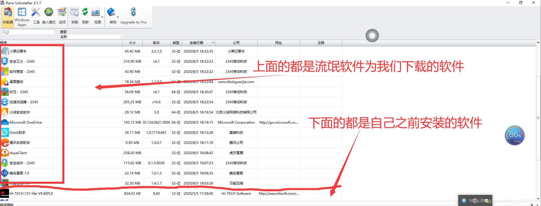Select iDesk助手 program icon

pos(5,133)
